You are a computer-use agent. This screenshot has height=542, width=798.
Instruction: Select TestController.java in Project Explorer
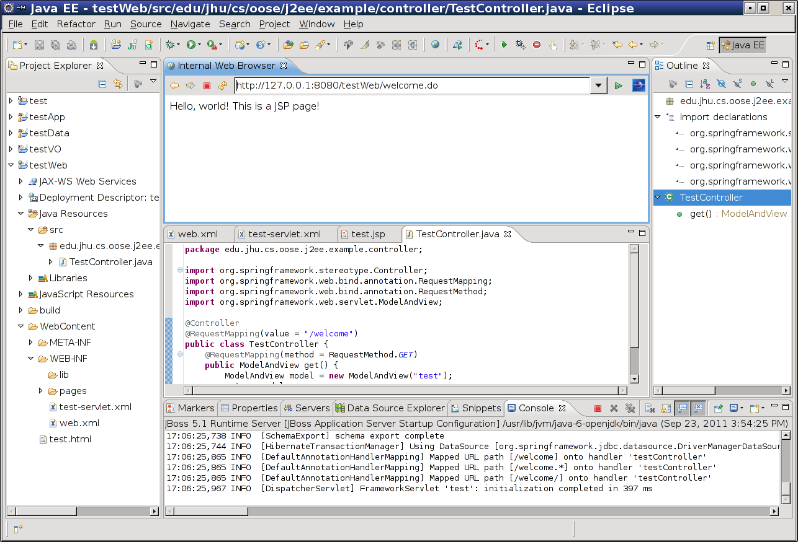click(110, 262)
